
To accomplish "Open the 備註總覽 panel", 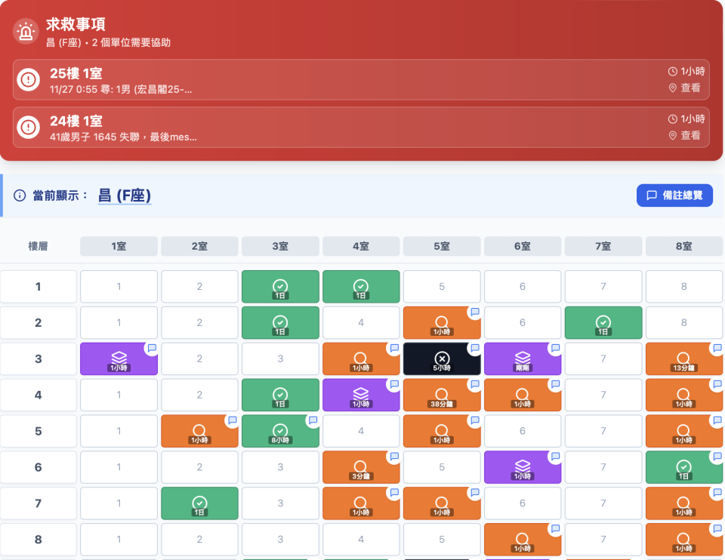I will (x=674, y=195).
